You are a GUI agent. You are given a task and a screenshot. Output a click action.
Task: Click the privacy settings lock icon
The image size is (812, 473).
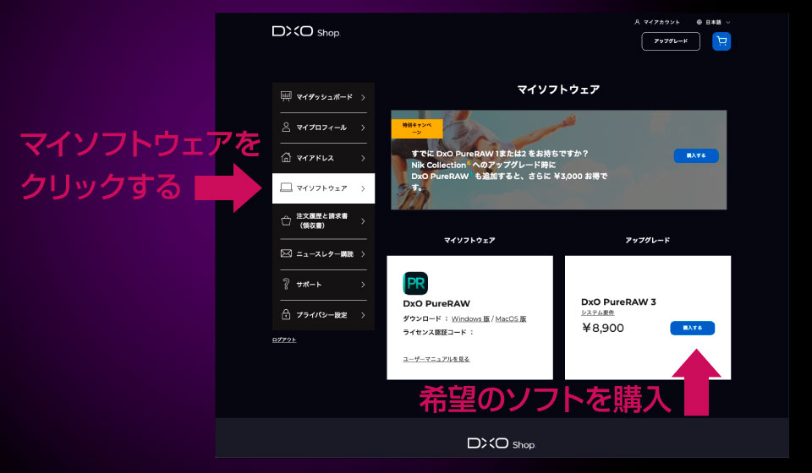[286, 314]
